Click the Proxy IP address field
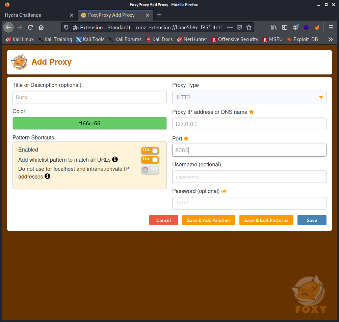Image resolution: width=339 pixels, height=322 pixels. (x=249, y=124)
